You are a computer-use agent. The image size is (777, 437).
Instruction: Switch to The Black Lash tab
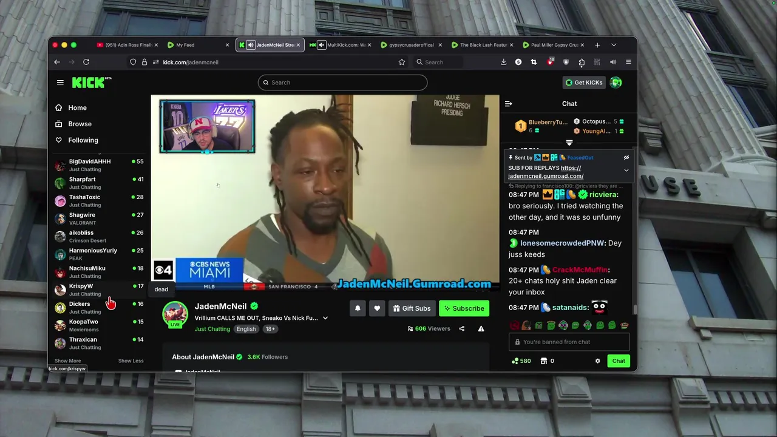click(483, 45)
